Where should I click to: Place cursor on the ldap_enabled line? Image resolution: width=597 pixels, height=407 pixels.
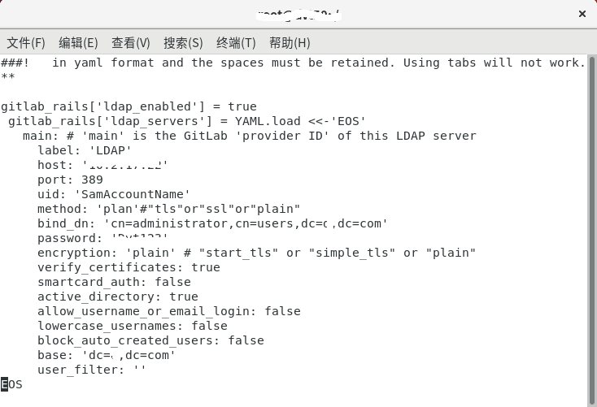(x=129, y=106)
